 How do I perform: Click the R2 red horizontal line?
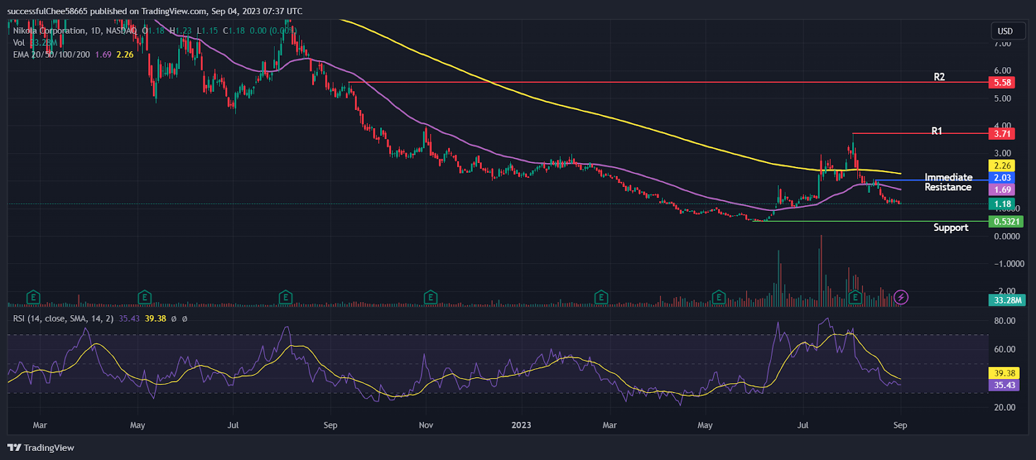click(x=667, y=82)
